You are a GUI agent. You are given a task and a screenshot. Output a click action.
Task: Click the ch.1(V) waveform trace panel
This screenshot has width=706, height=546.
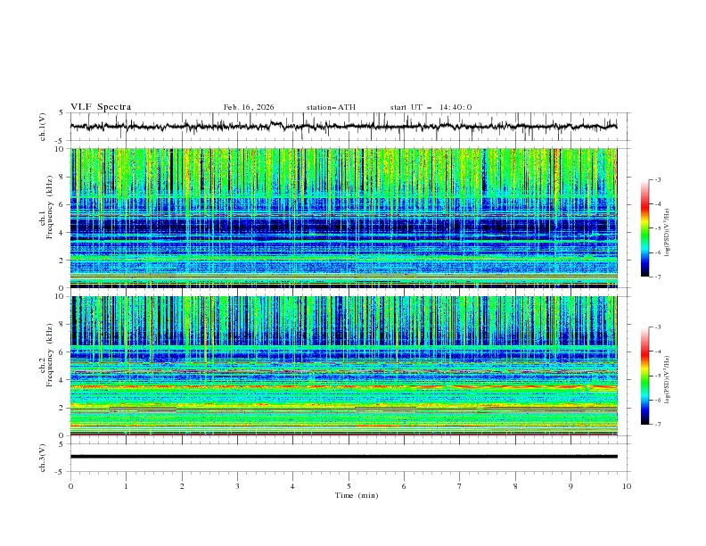click(349, 127)
